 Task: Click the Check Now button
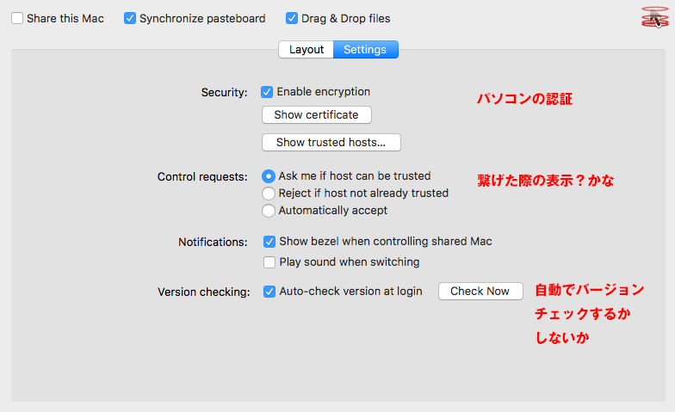[480, 291]
